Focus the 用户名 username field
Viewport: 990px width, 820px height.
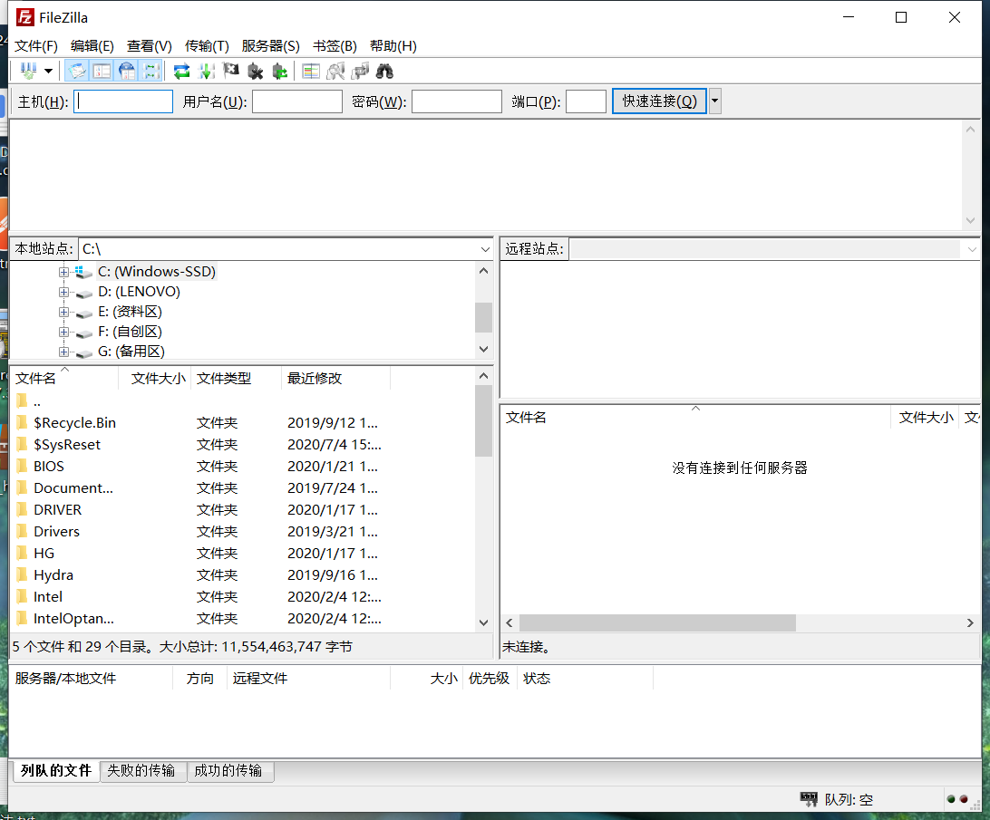(297, 101)
